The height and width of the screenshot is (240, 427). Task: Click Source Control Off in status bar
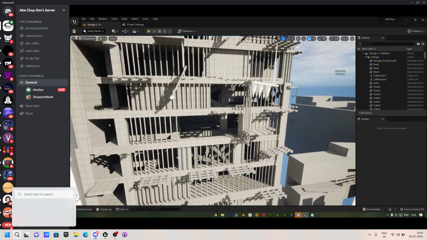click(412, 209)
